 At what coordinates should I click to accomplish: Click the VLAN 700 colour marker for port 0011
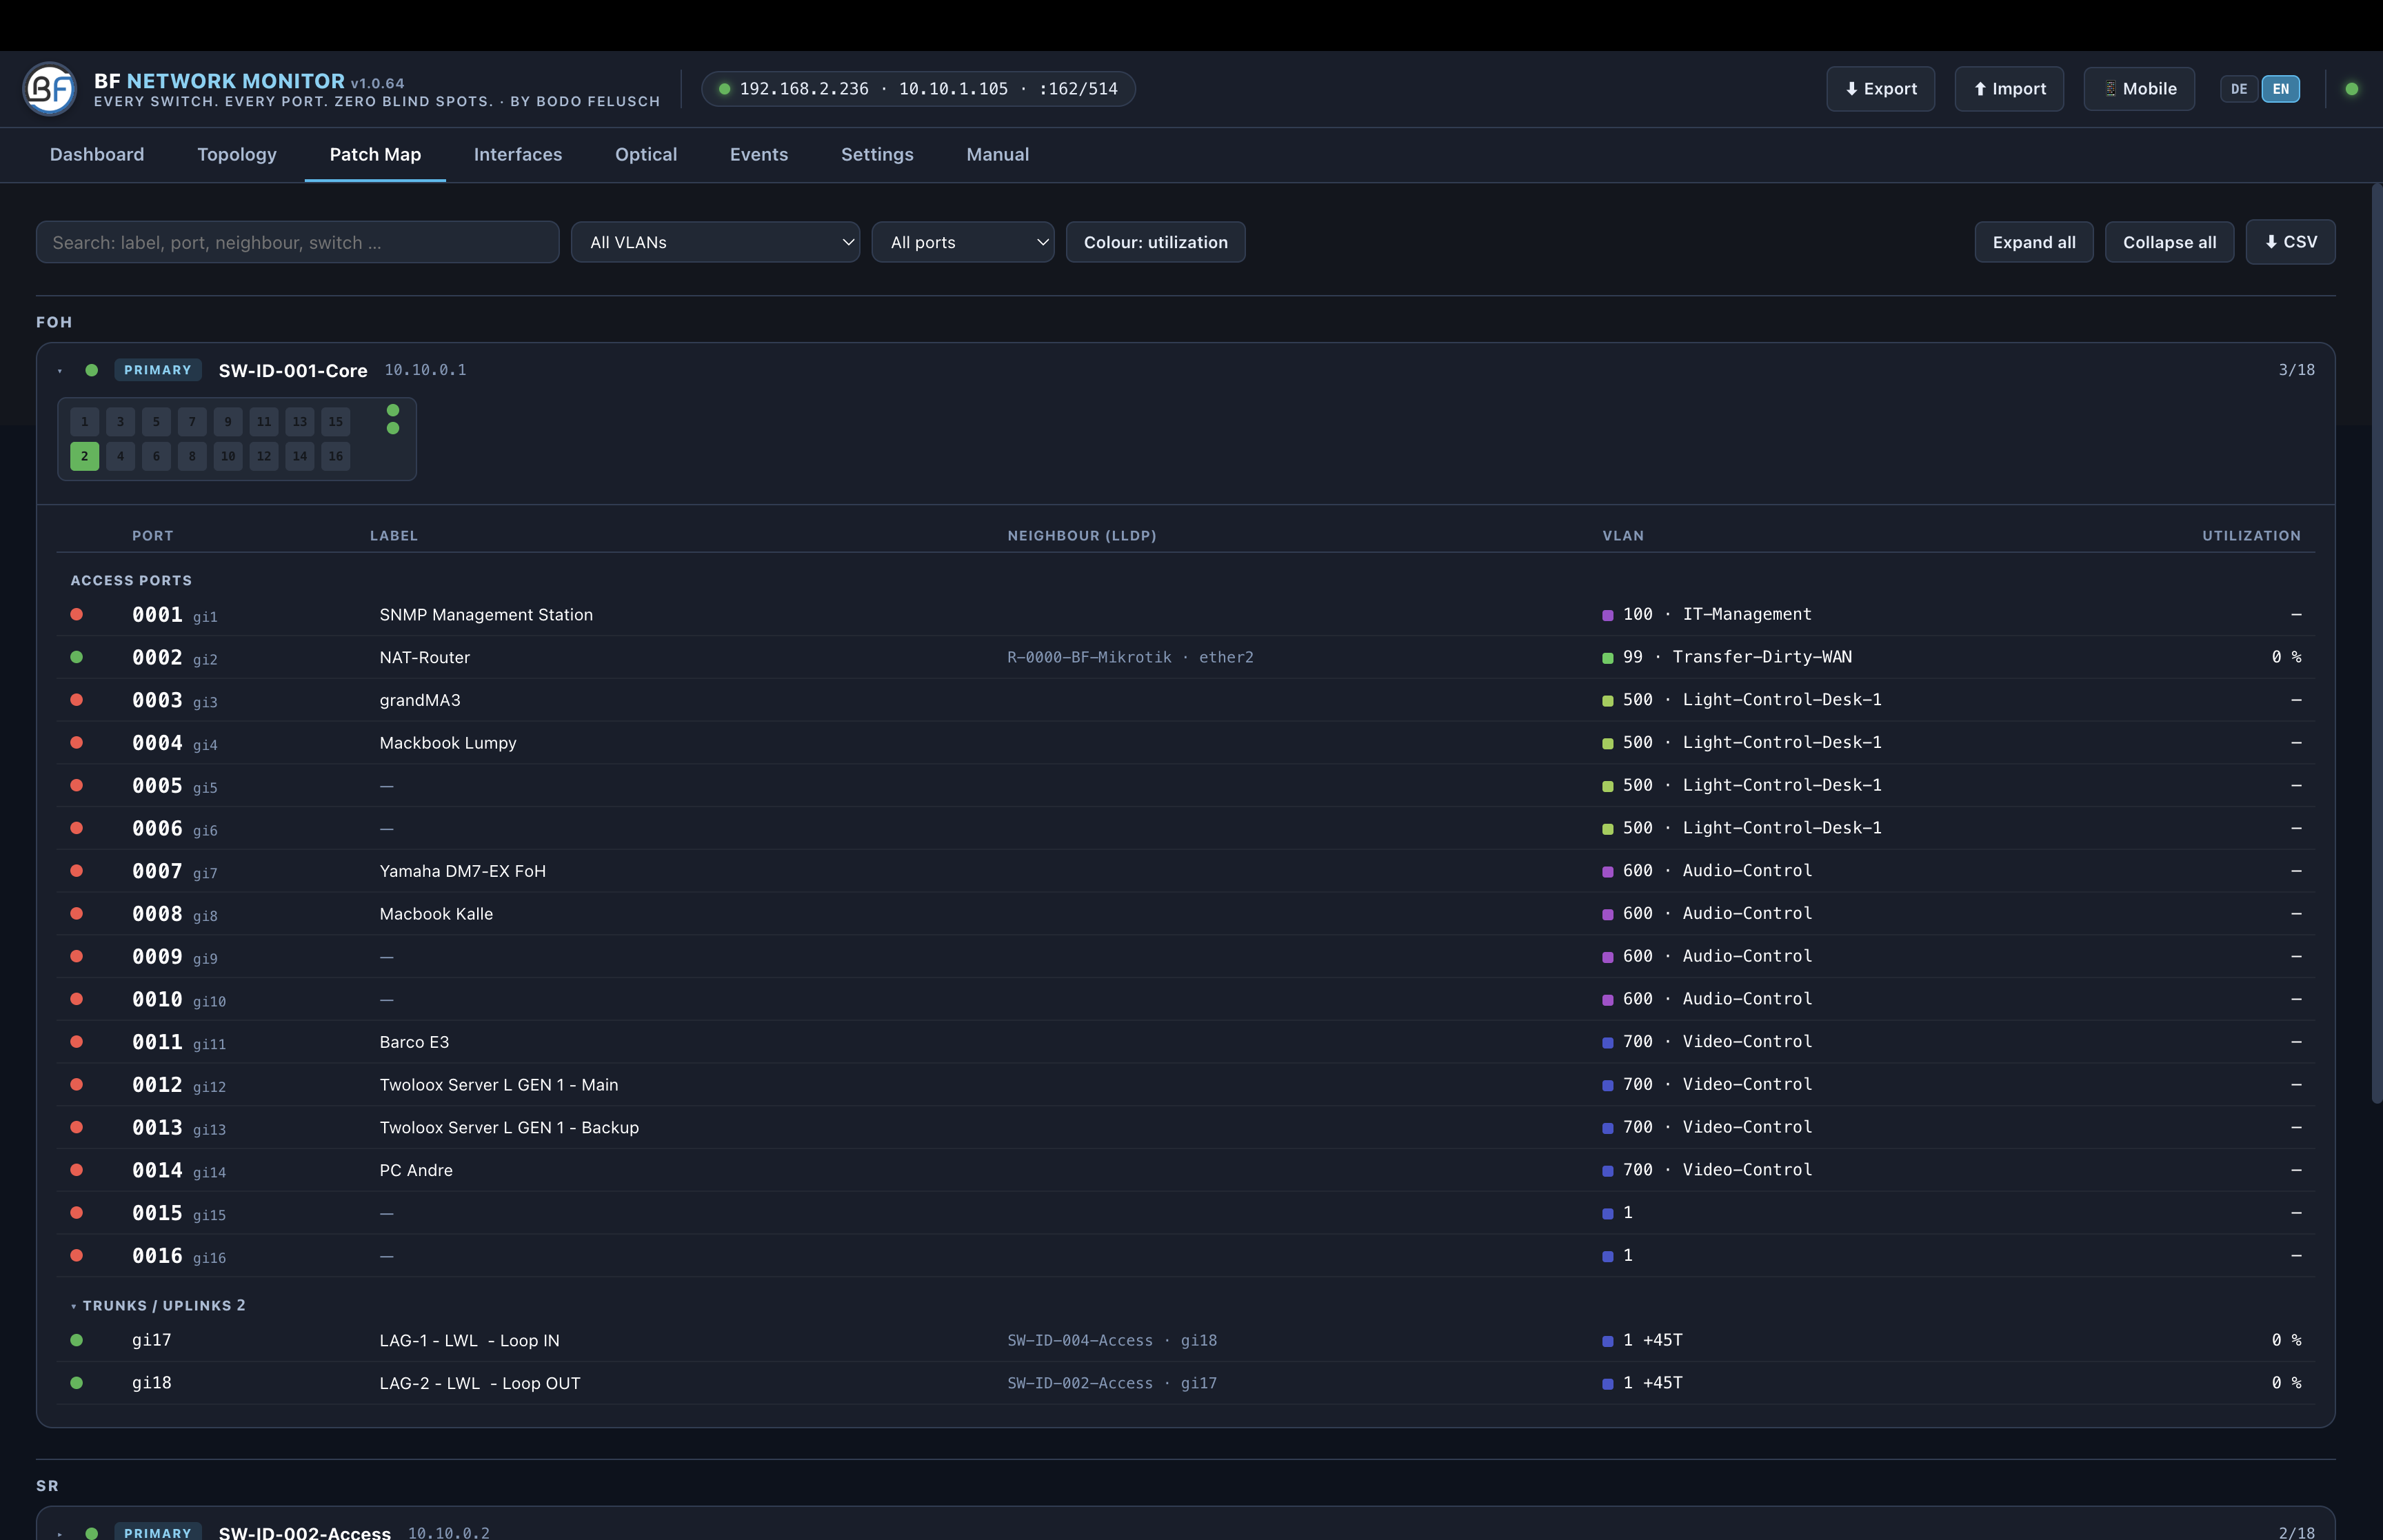pyautogui.click(x=1608, y=1043)
